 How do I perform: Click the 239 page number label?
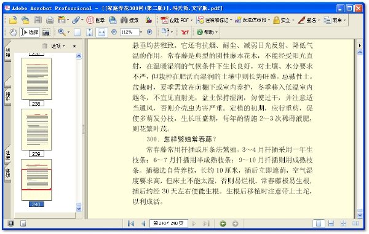point(36,154)
